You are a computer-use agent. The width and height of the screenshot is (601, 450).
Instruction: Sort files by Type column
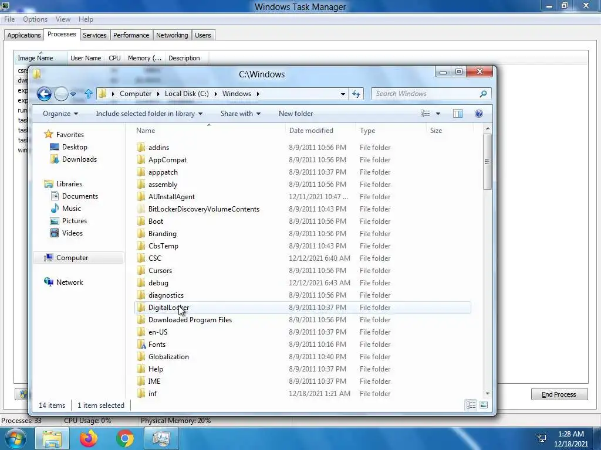point(390,131)
